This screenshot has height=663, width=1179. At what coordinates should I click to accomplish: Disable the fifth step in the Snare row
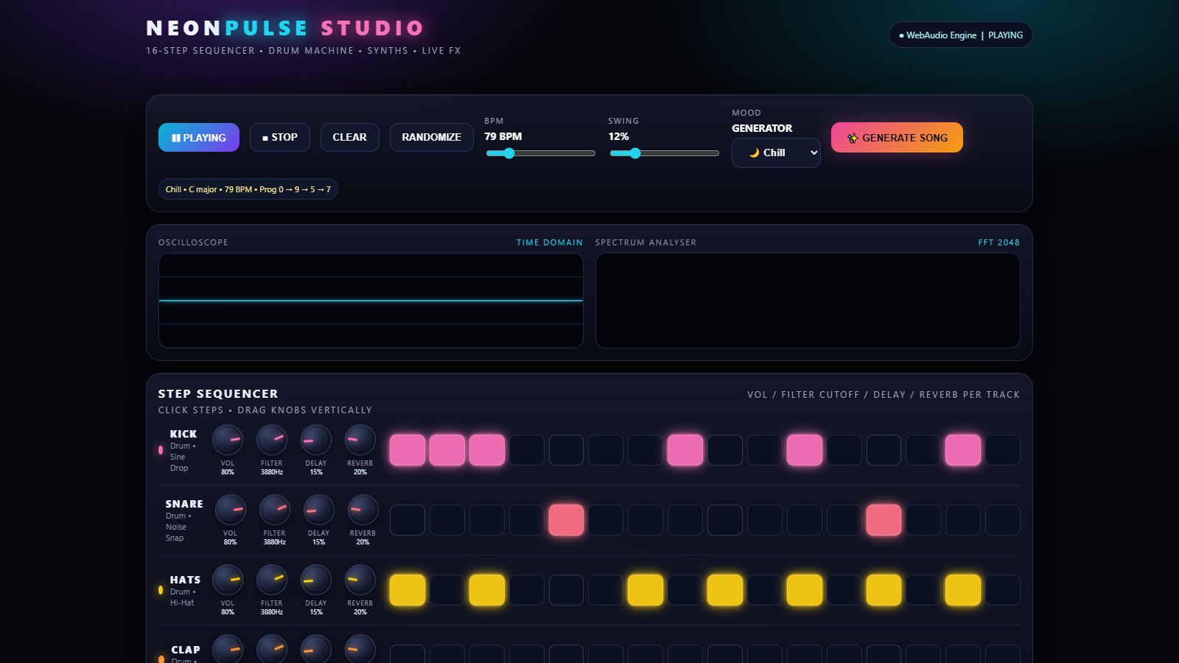(x=566, y=520)
